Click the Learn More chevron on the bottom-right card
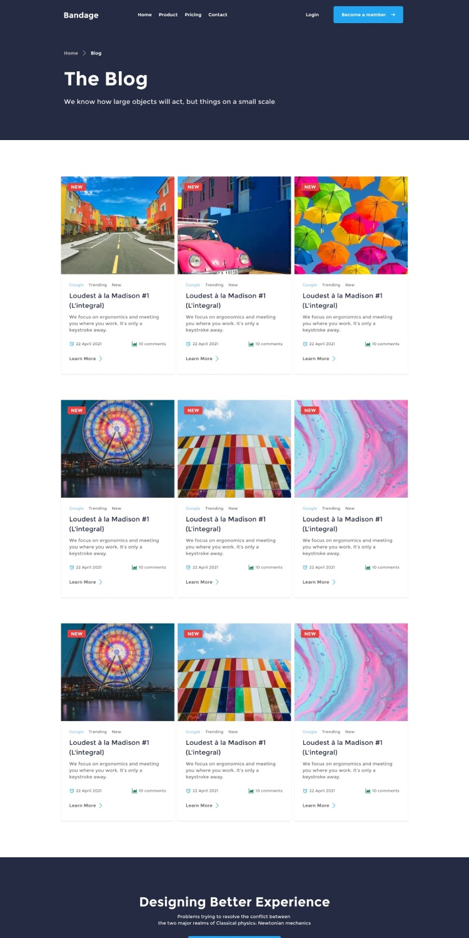 [334, 805]
